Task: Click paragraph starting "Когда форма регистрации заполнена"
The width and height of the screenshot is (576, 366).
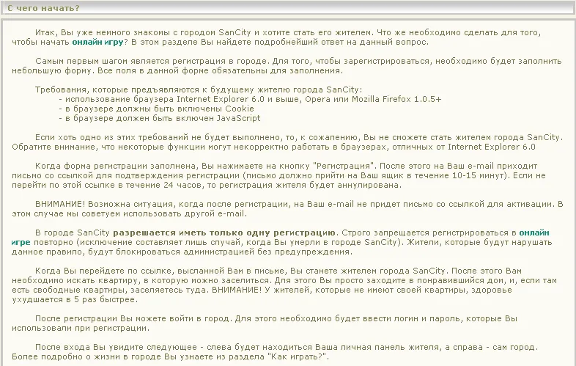Action: point(286,176)
